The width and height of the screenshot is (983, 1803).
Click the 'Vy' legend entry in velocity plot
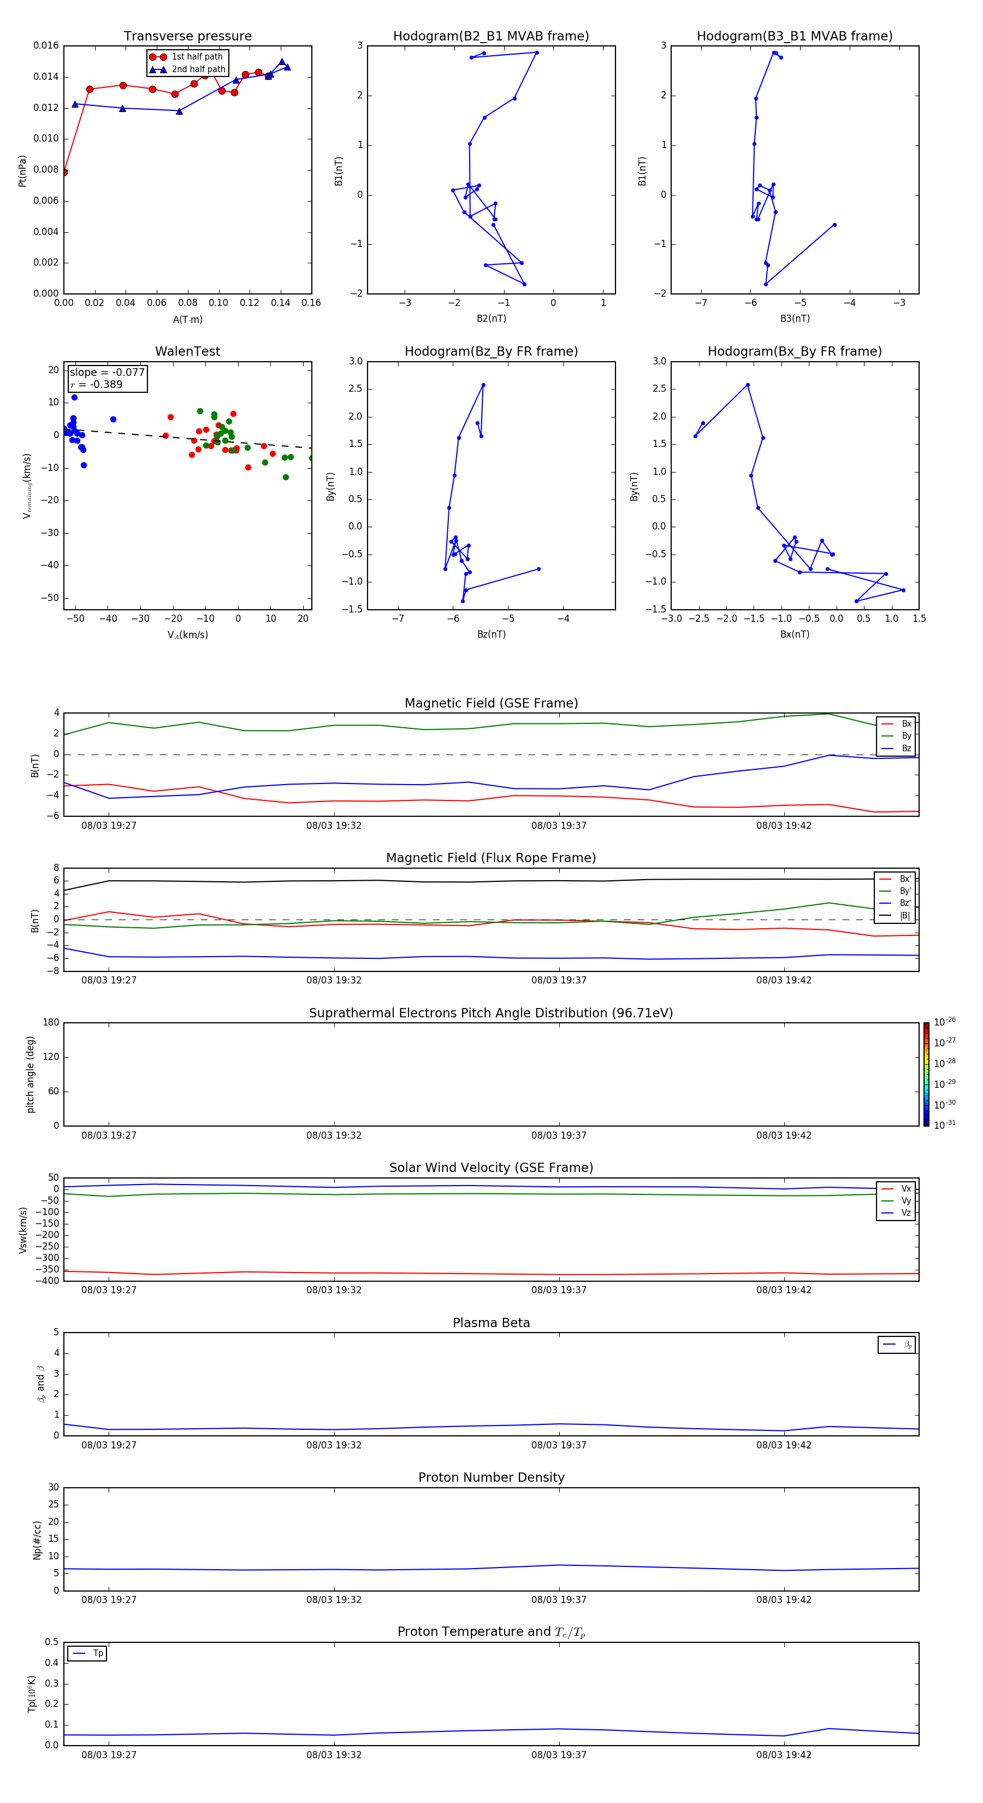click(896, 1200)
